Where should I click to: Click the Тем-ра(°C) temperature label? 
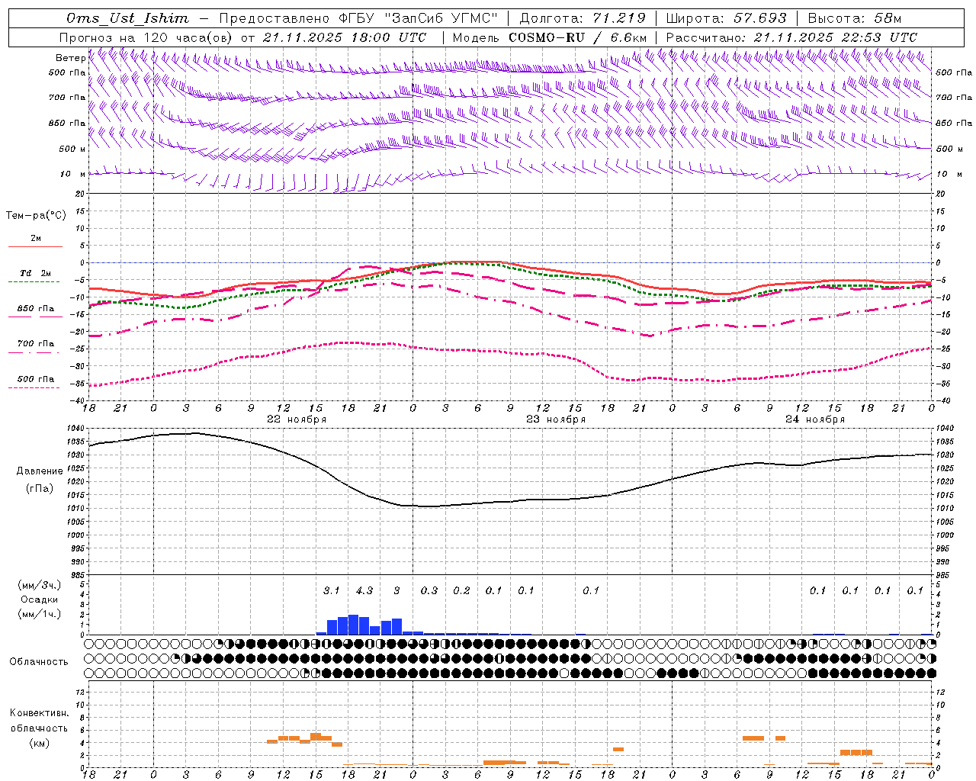pyautogui.click(x=36, y=216)
